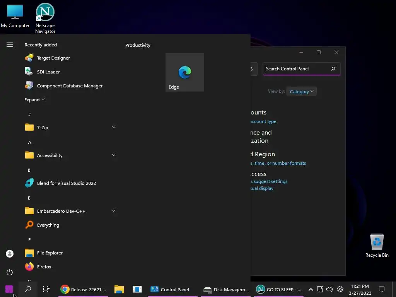Expand the recently added list
Viewport: 396px width, 297px height.
pyautogui.click(x=34, y=99)
